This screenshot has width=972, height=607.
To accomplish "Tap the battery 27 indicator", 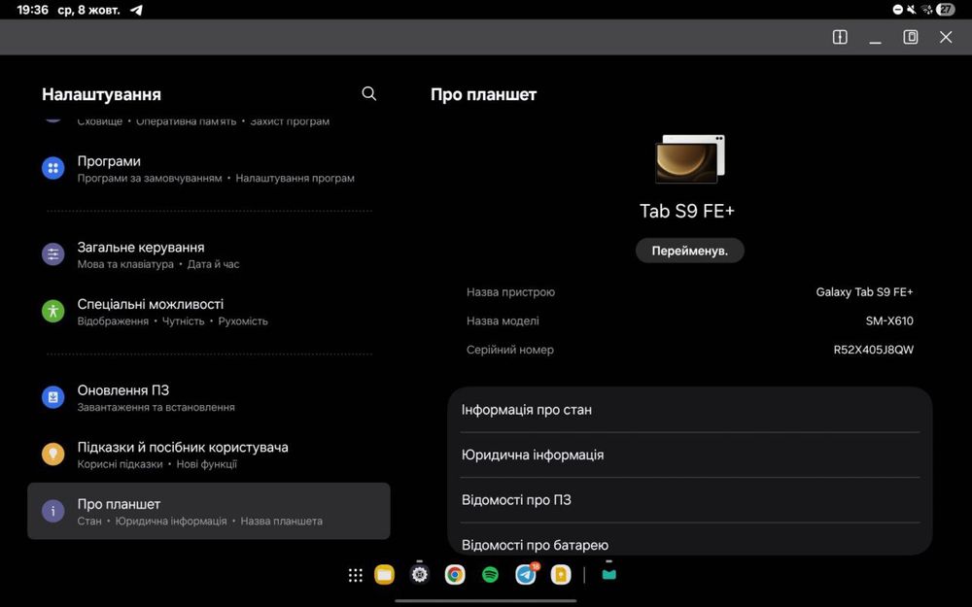I will pyautogui.click(x=946, y=10).
